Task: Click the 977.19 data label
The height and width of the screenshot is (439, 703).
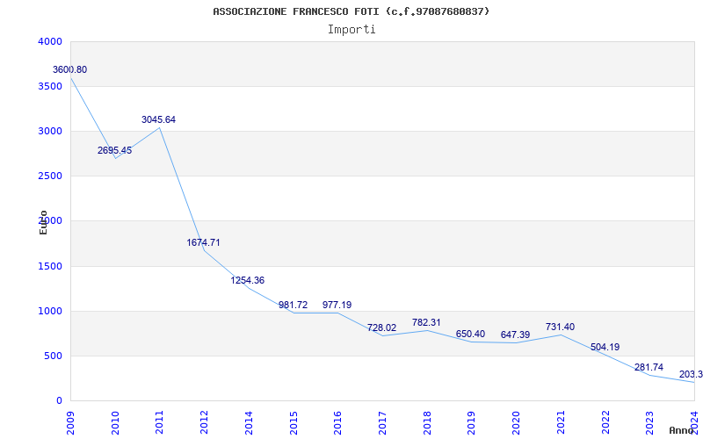Action: [337, 305]
